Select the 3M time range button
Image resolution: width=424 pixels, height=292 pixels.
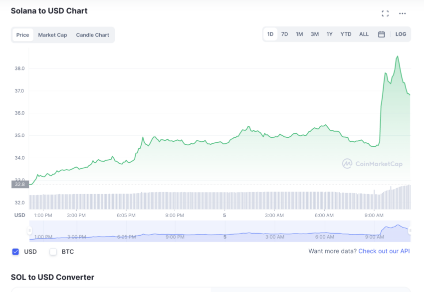pyautogui.click(x=314, y=34)
